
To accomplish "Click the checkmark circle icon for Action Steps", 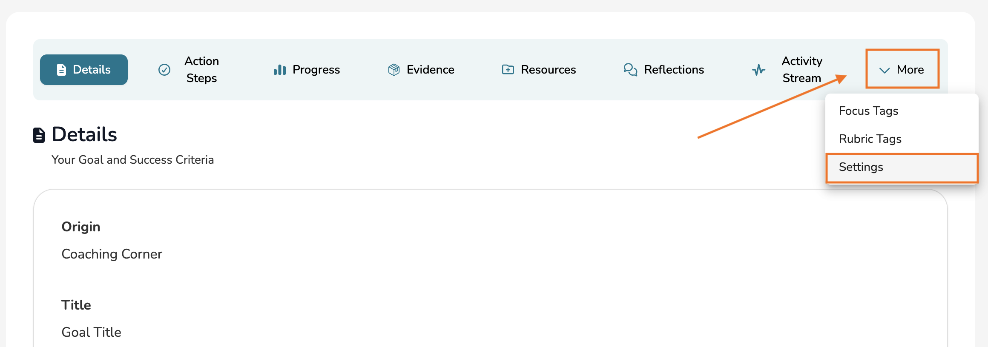I will 164,70.
